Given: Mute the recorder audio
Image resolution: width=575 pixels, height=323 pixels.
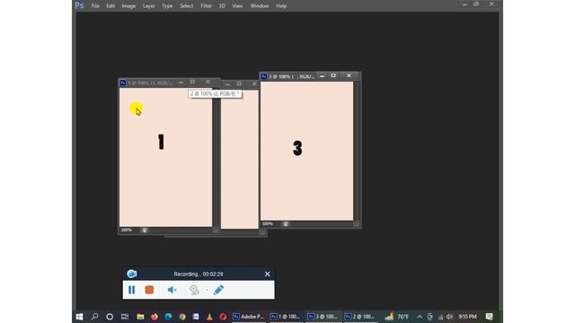Looking at the screenshot, I should point(172,290).
